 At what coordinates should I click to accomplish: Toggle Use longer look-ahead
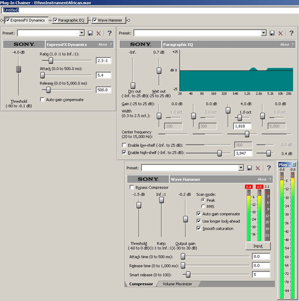(199, 221)
